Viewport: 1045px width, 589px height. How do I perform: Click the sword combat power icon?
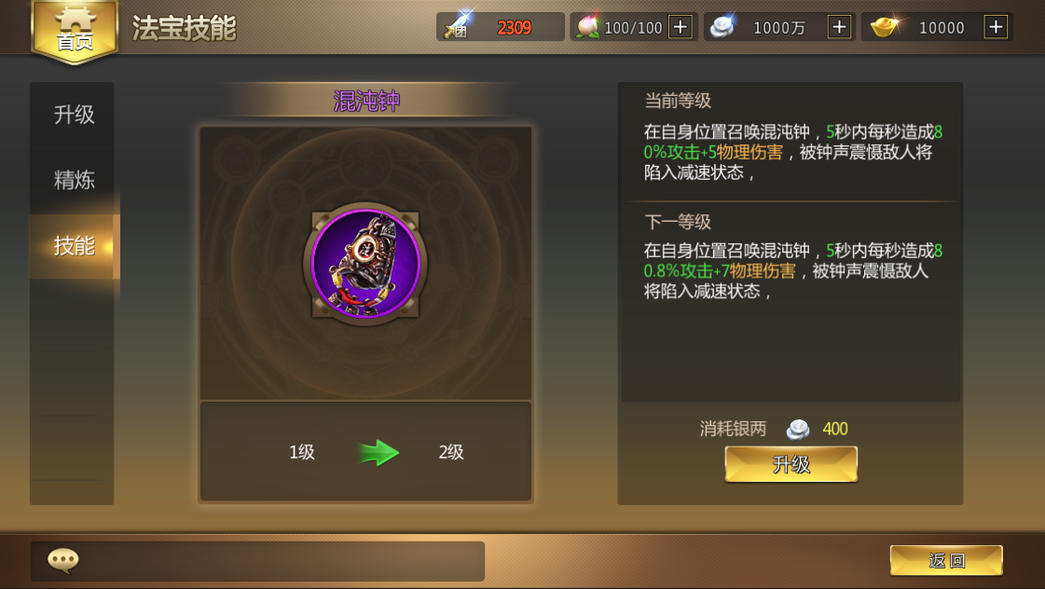458,25
